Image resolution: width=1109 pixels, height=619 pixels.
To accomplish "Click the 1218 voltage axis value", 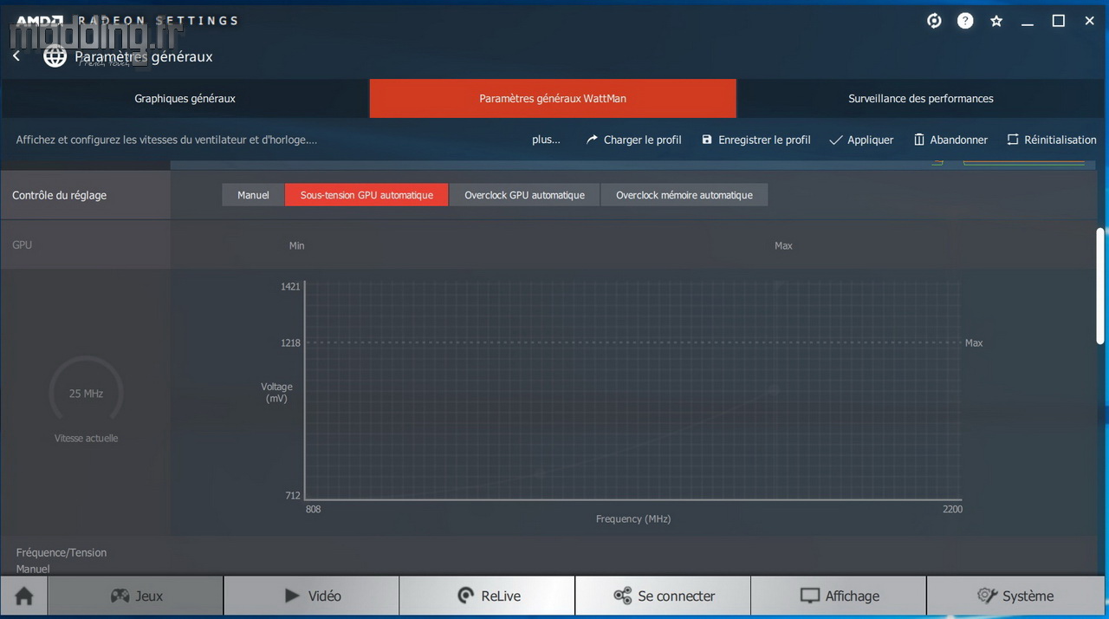I will click(x=290, y=343).
